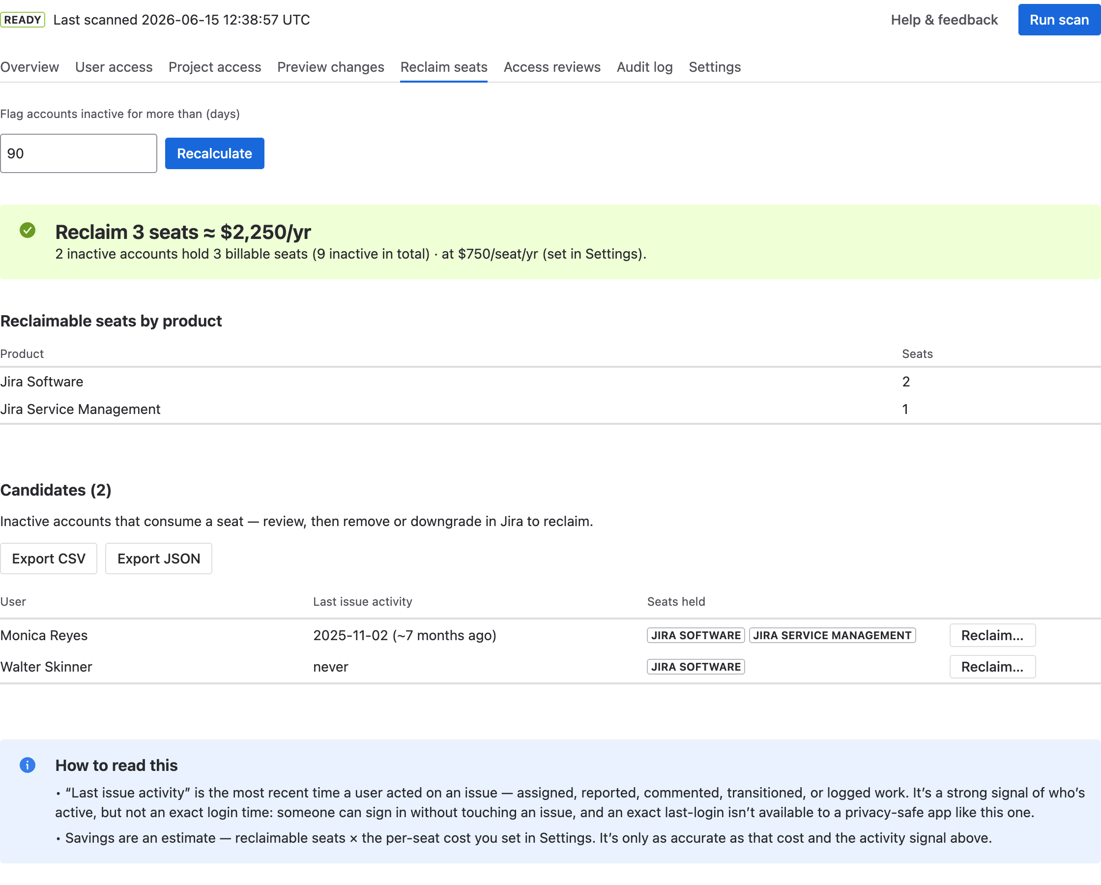
Task: Click the 'How to read this' heading
Action: [116, 765]
